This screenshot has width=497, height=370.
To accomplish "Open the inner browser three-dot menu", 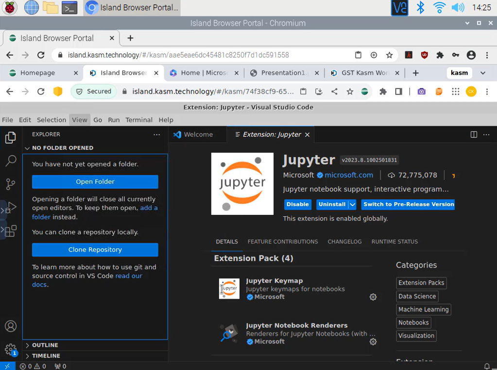I will [487, 92].
